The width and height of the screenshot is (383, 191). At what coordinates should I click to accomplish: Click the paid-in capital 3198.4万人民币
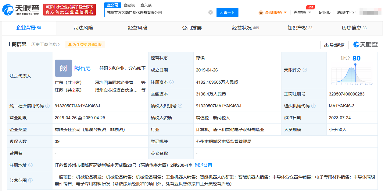(211, 94)
